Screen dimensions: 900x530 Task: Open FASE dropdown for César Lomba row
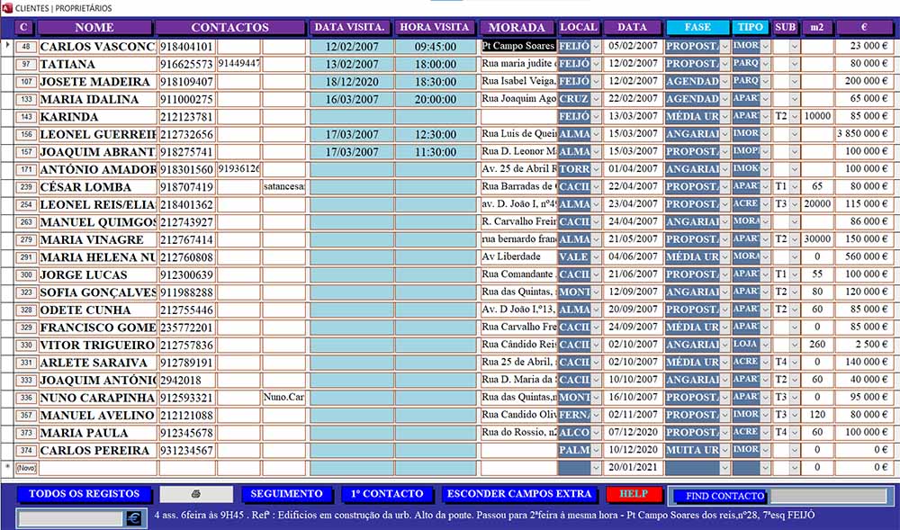(724, 186)
